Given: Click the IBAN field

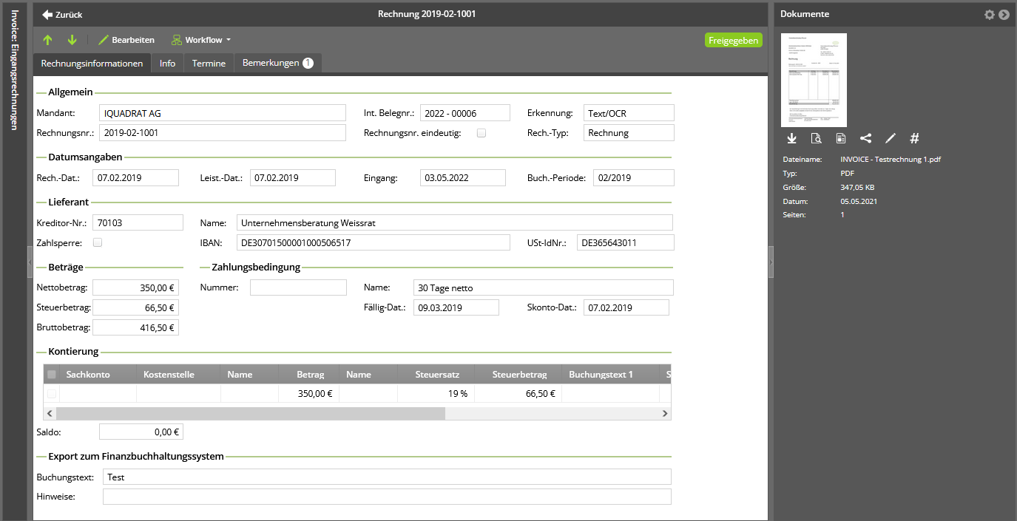Looking at the screenshot, I should (374, 242).
